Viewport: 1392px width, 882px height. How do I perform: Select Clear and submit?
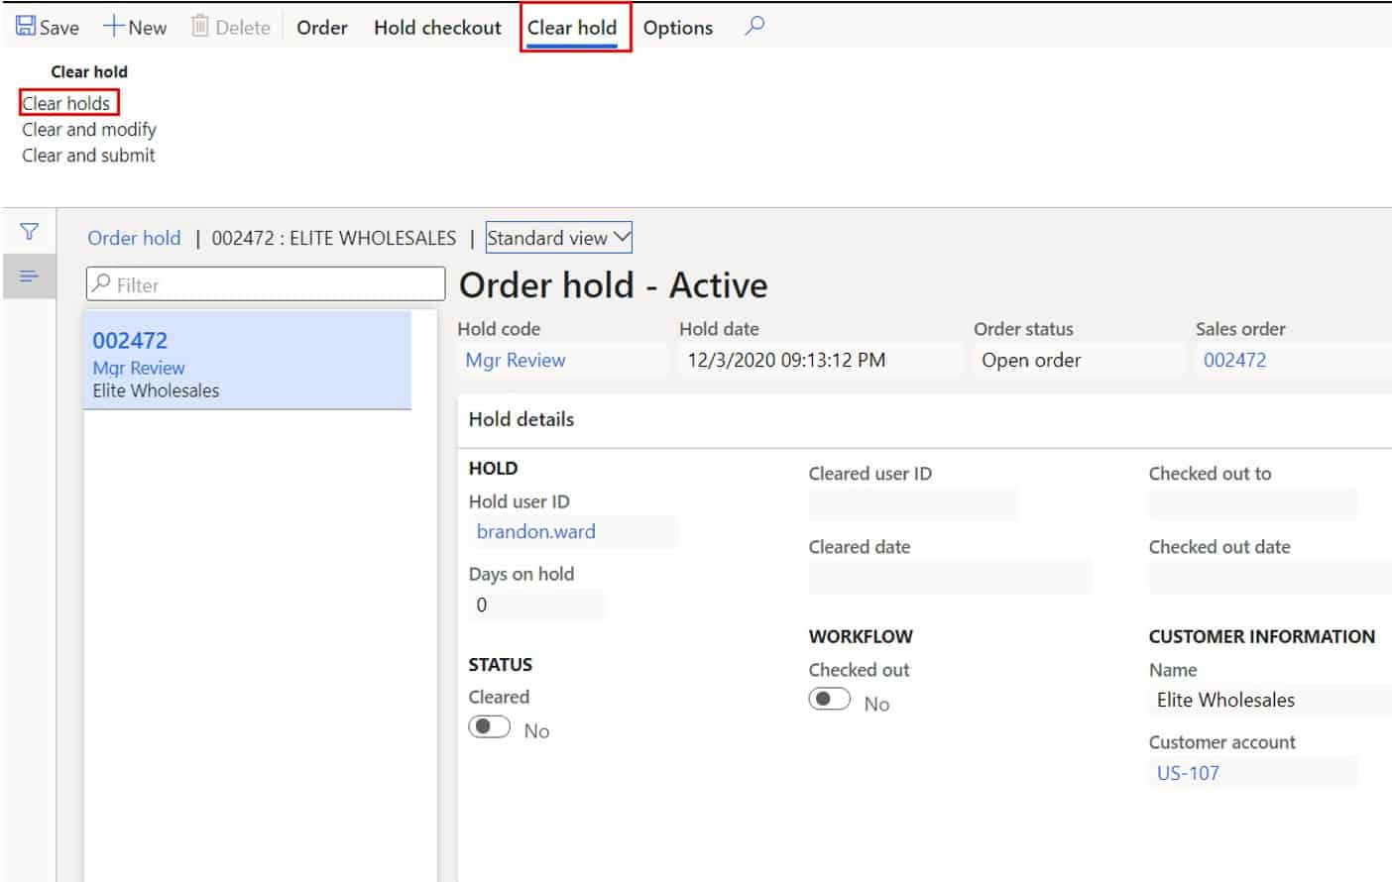click(x=87, y=155)
